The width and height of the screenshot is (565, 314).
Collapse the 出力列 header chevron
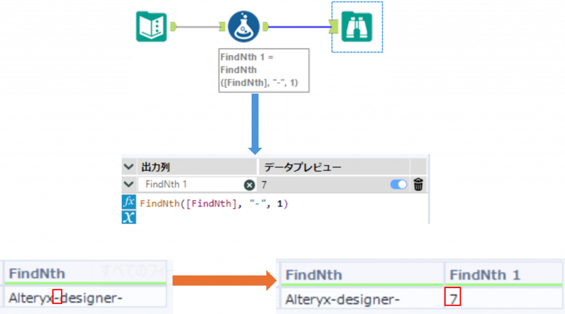(x=128, y=167)
